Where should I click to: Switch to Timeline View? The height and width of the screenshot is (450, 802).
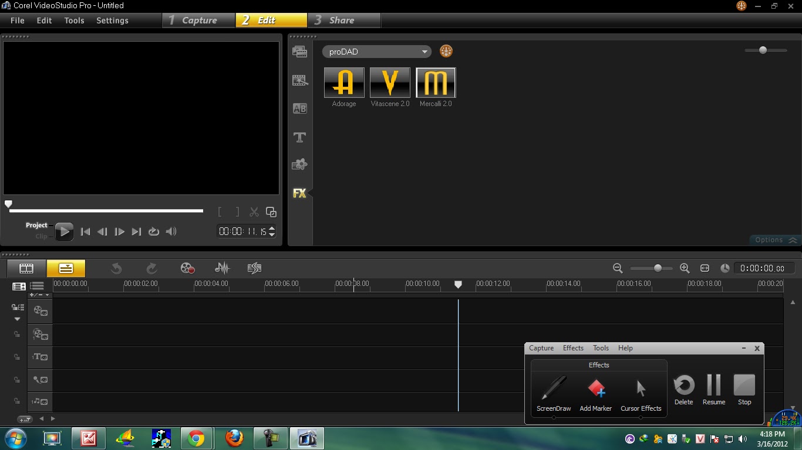pos(66,268)
